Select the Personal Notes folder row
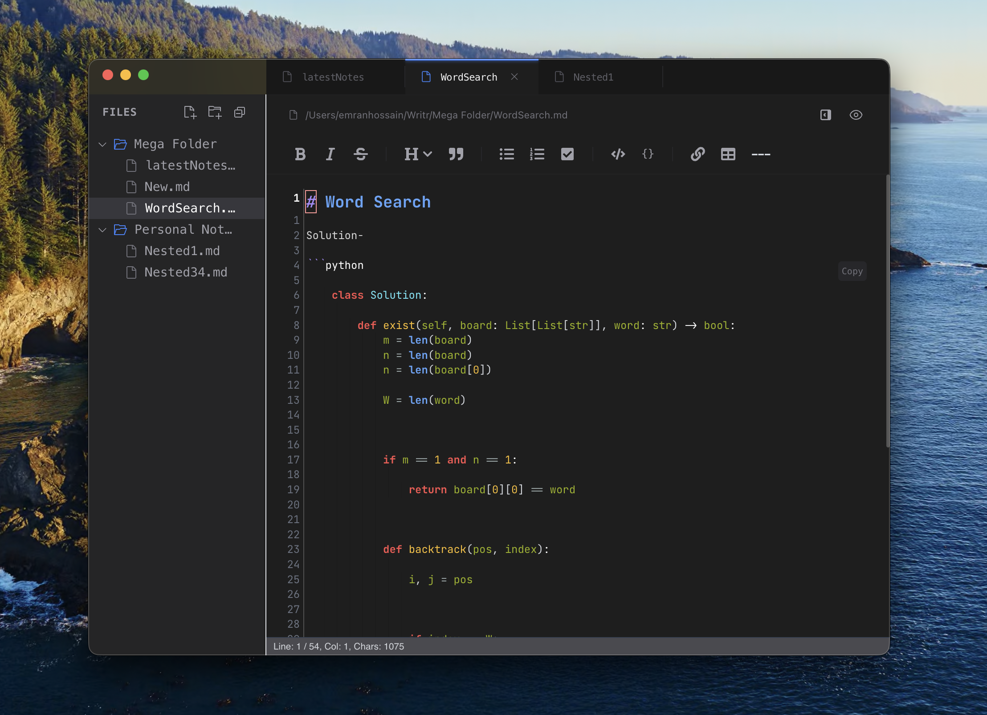987x715 pixels. coord(177,230)
